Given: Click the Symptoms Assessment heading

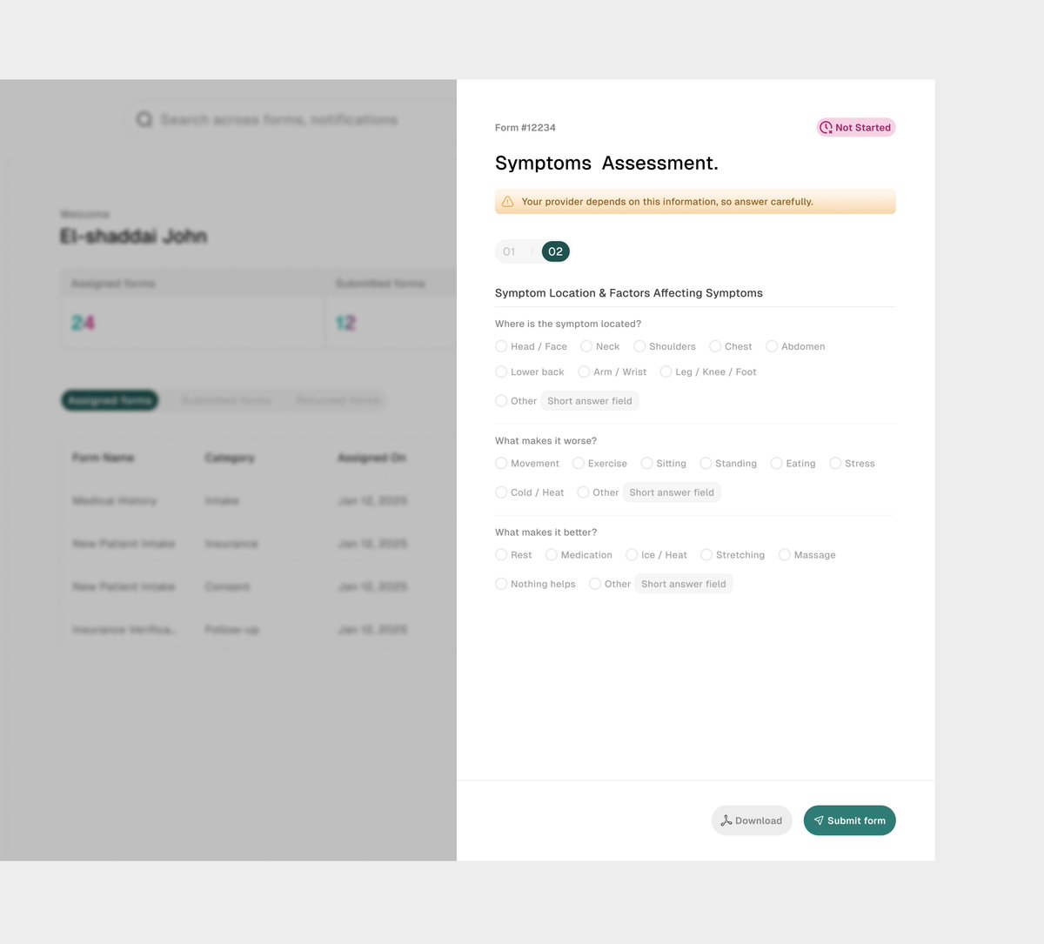Looking at the screenshot, I should 606,164.
